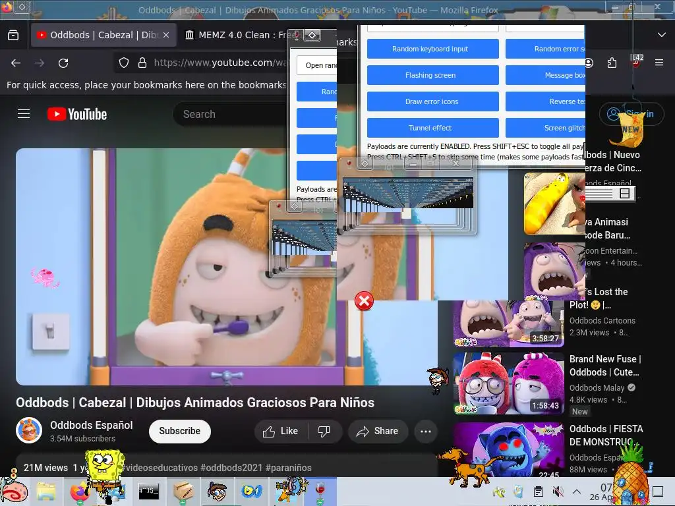Click show desktop button in taskbar
The image size is (675, 506).
click(x=658, y=492)
